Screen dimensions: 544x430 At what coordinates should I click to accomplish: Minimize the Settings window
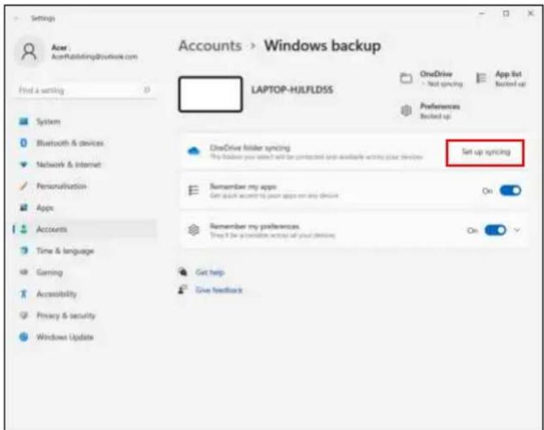(x=482, y=14)
